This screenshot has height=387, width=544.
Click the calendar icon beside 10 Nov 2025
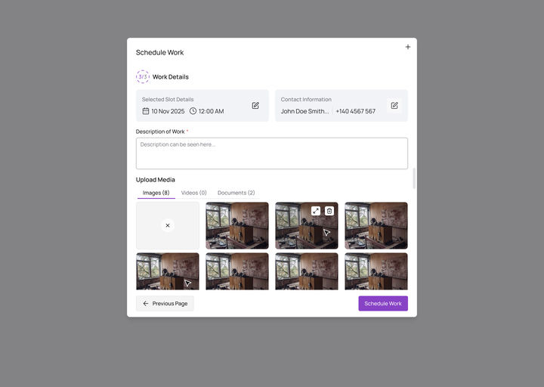(146, 111)
